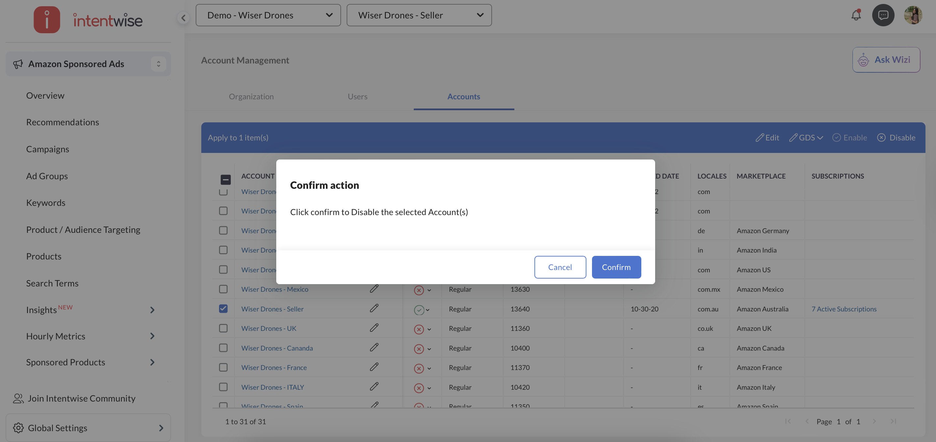This screenshot has height=442, width=936.
Task: Click green status icon for Wiser Drones - Seller
Action: (x=419, y=310)
